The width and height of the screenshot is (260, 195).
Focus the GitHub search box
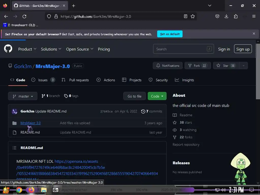[183, 49]
